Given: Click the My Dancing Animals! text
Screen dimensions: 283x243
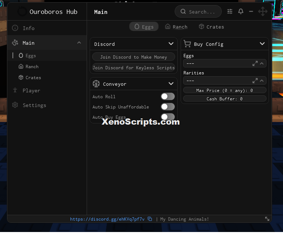Looking at the screenshot, I should pyautogui.click(x=185, y=219).
